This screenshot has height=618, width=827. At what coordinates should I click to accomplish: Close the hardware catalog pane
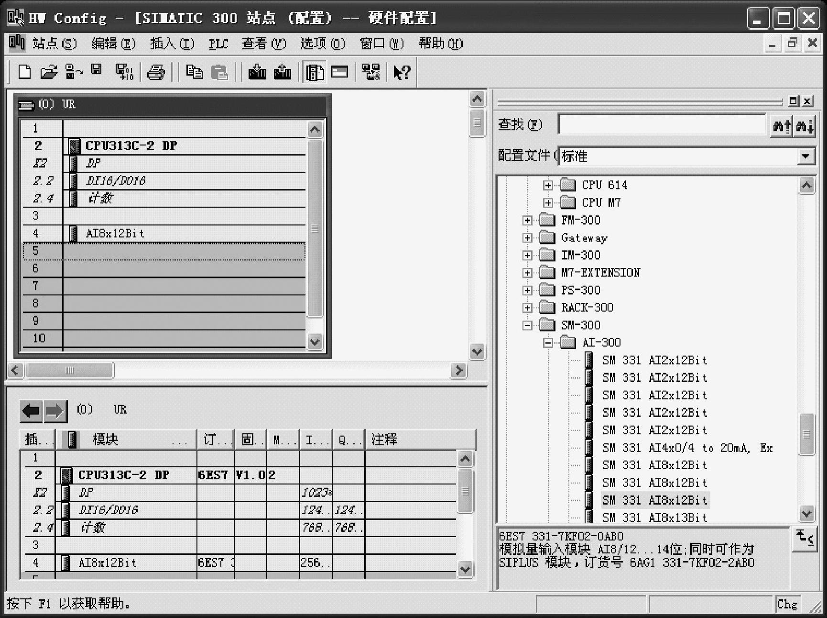(x=807, y=101)
